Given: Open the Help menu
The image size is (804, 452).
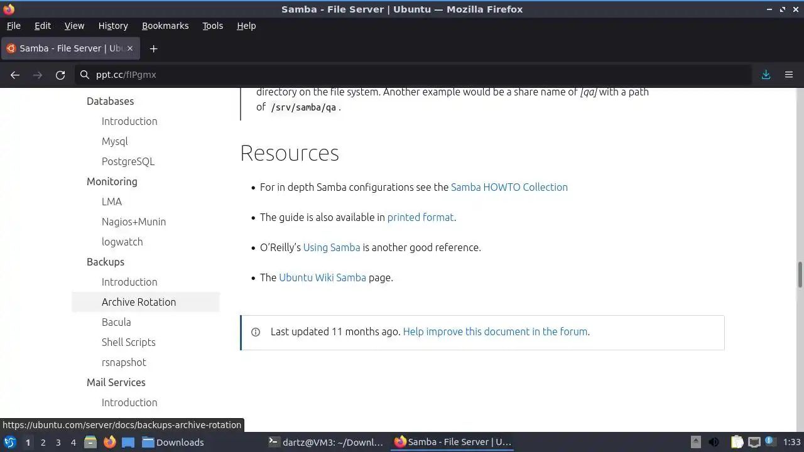Looking at the screenshot, I should [x=246, y=26].
